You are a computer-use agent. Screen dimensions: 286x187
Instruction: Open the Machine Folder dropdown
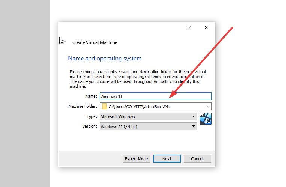coord(156,106)
